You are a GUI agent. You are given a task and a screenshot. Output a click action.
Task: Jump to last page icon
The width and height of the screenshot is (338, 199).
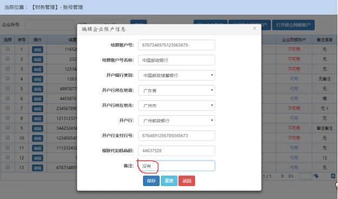[x=291, y=176]
